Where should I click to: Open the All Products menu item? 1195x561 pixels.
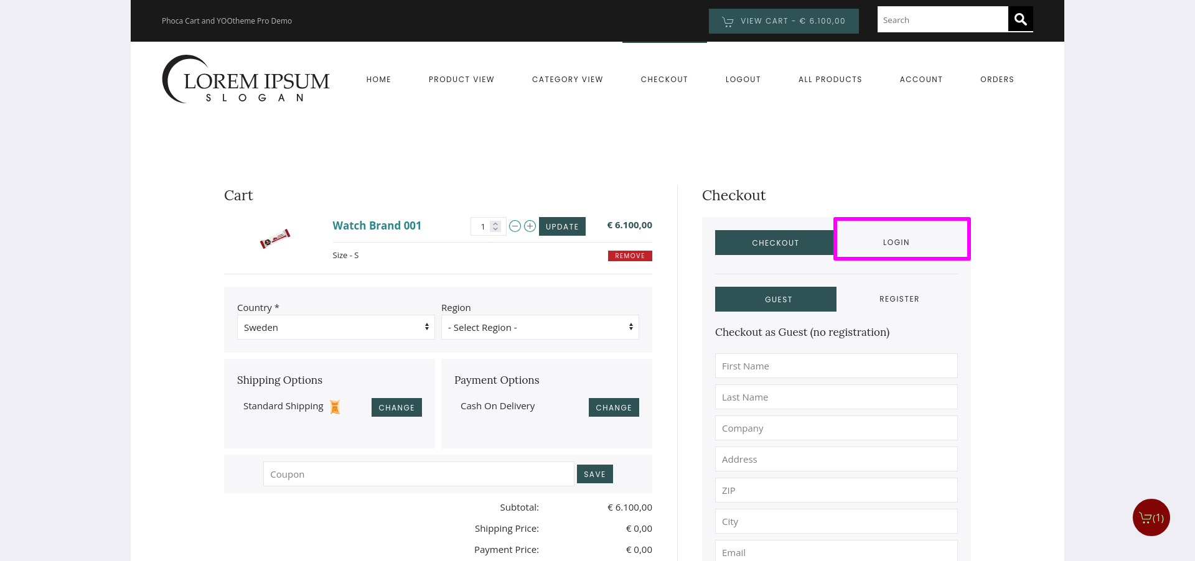click(830, 80)
